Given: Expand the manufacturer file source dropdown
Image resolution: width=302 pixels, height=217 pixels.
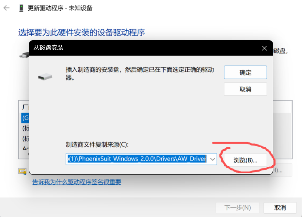Looking at the screenshot, I should coord(212,159).
